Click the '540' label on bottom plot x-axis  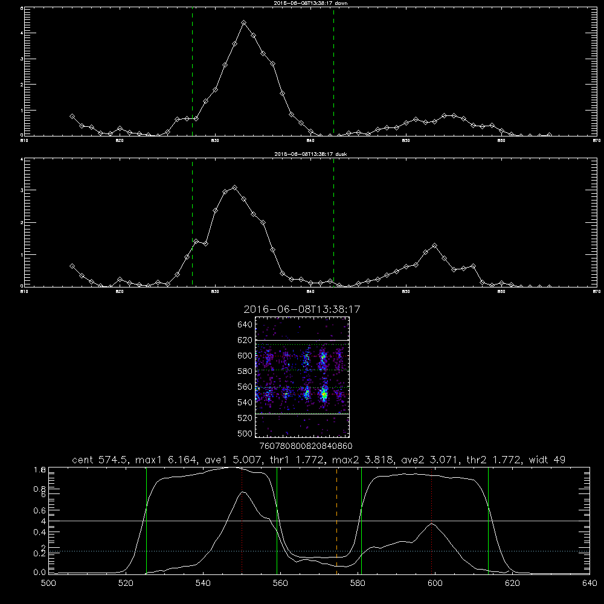coord(203,583)
